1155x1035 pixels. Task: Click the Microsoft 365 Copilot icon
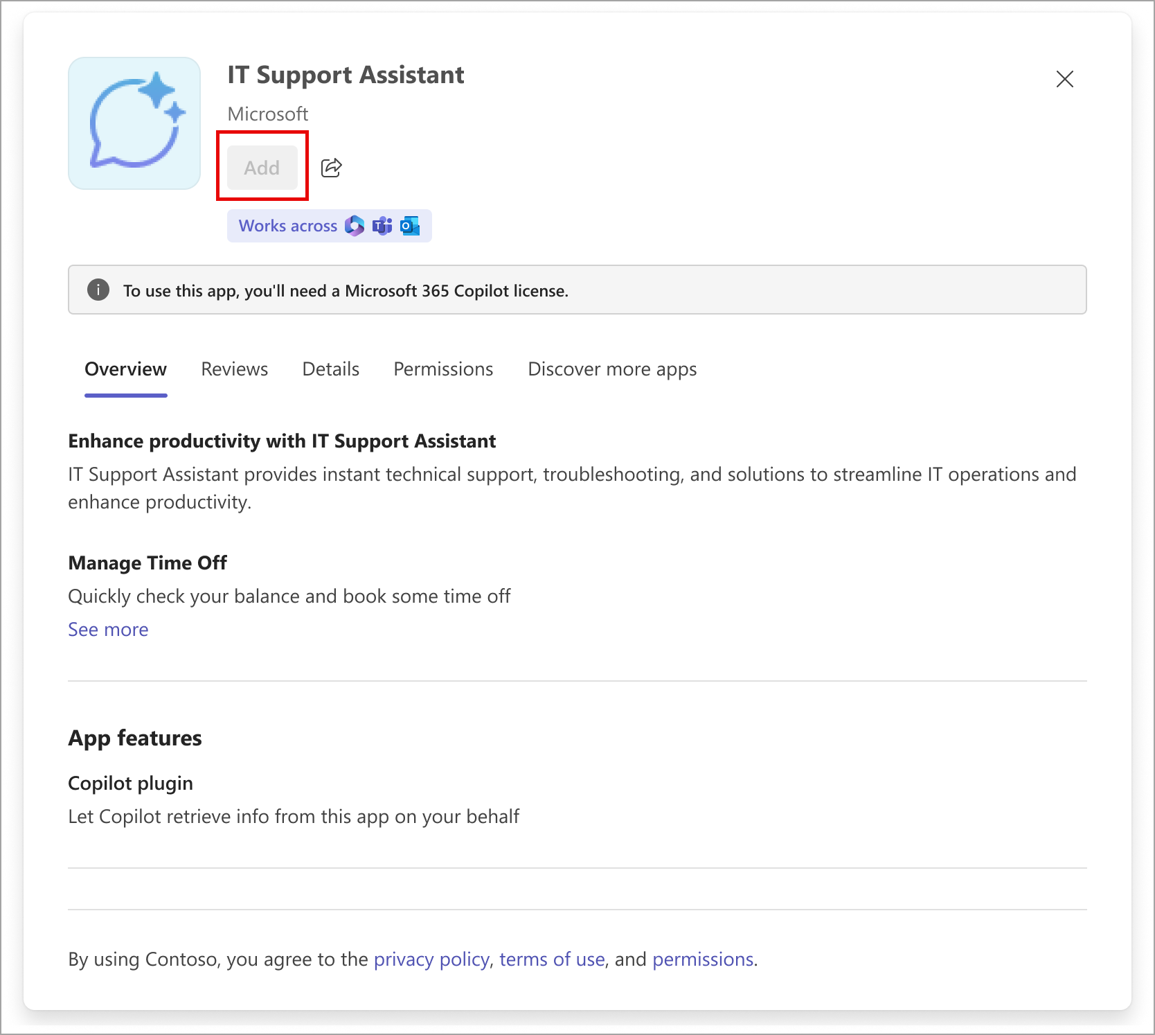click(x=355, y=226)
